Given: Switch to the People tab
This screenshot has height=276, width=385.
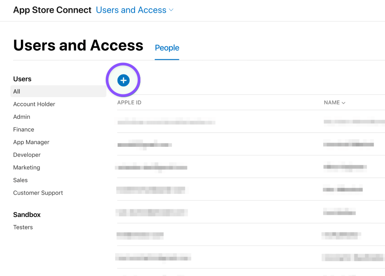Looking at the screenshot, I should 167,47.
